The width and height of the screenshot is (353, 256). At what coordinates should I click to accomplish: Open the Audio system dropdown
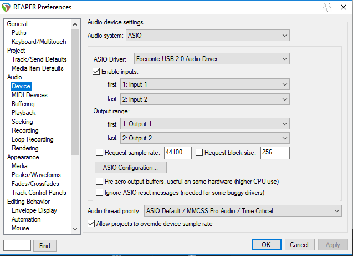(208, 36)
